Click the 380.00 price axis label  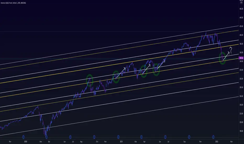[x=241, y=44]
